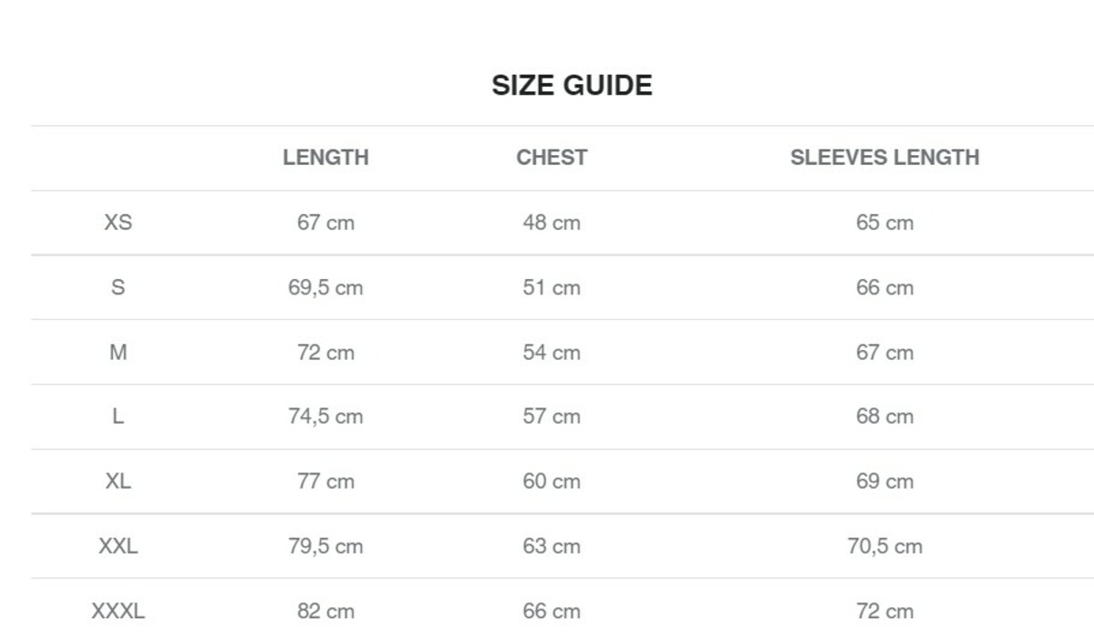This screenshot has width=1094, height=640.
Task: Select the LENGTH column header
Action: (x=325, y=157)
